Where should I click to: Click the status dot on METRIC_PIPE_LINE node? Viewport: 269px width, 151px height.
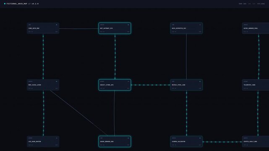[x=200, y=81]
